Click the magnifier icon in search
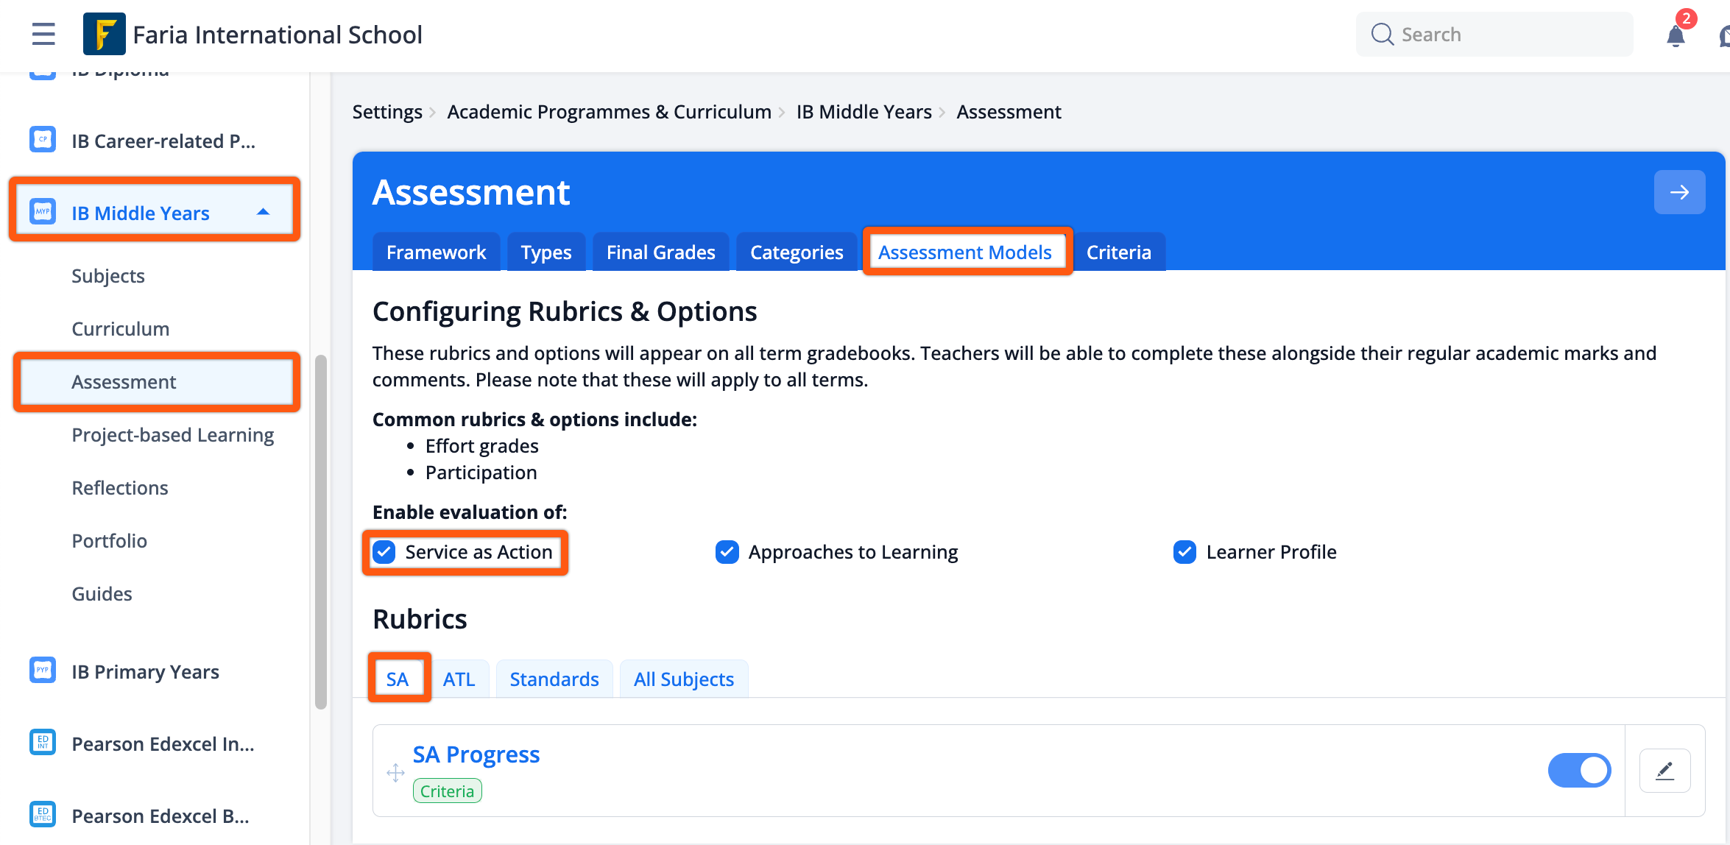The height and width of the screenshot is (845, 1730). (x=1382, y=34)
